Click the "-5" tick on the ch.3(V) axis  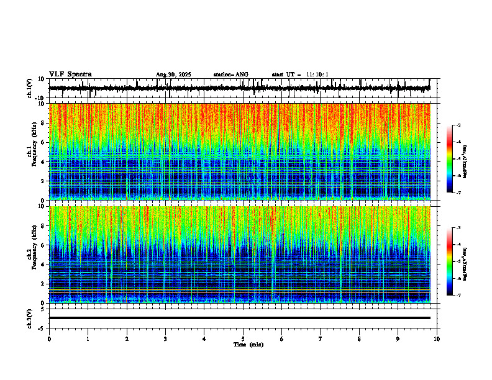coord(42,328)
